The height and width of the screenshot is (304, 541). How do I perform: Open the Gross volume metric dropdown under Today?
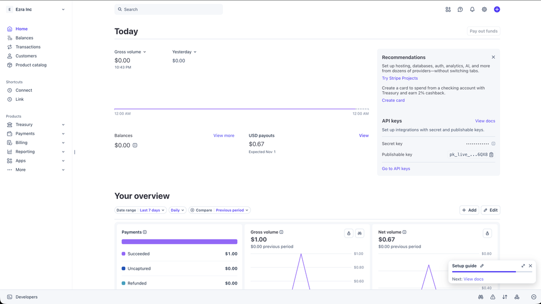(130, 52)
